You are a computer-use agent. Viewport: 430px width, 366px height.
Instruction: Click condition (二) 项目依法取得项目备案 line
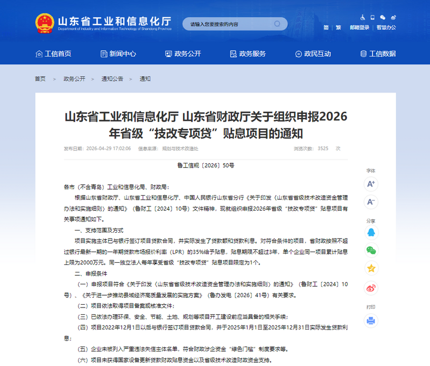(x=126, y=306)
